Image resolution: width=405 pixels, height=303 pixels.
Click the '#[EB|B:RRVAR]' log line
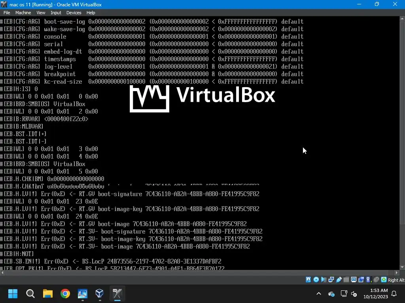(44, 119)
